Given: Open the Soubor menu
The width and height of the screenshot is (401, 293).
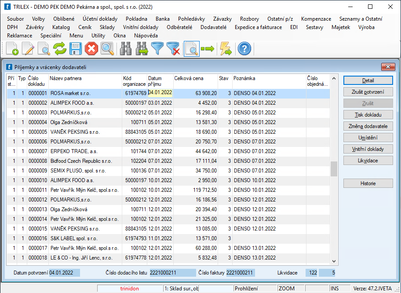Looking at the screenshot, I should tap(15, 18).
